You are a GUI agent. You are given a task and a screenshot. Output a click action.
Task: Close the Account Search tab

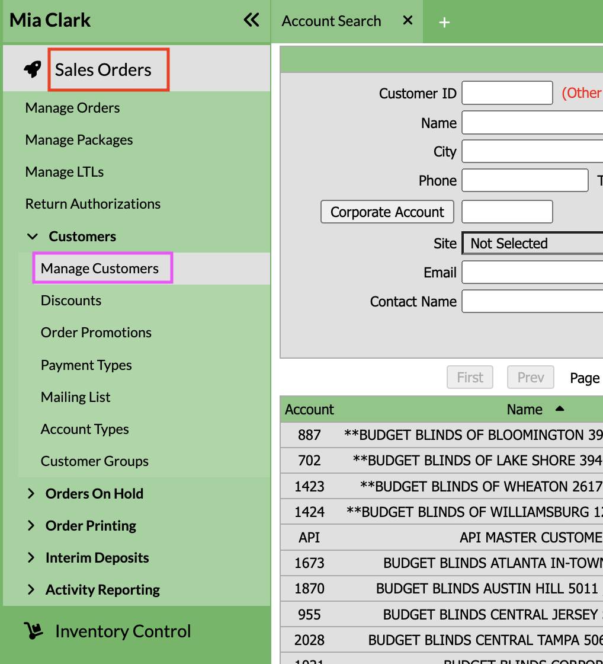408,20
